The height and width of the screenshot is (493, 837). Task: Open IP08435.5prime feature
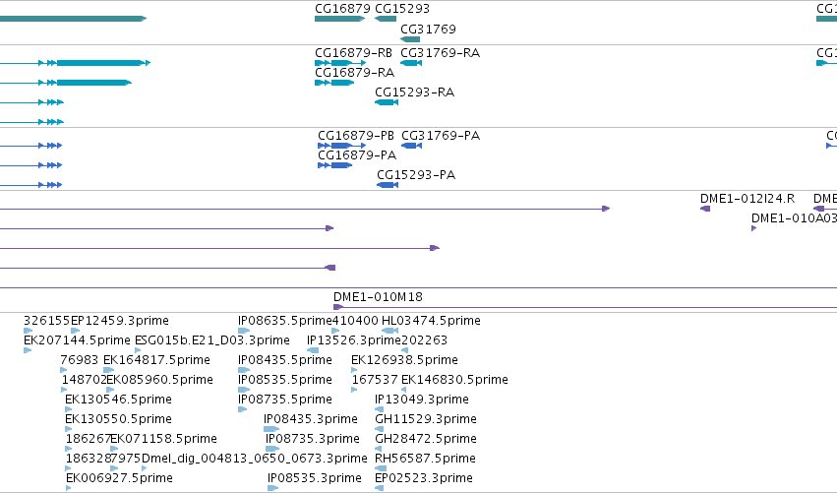click(x=244, y=370)
